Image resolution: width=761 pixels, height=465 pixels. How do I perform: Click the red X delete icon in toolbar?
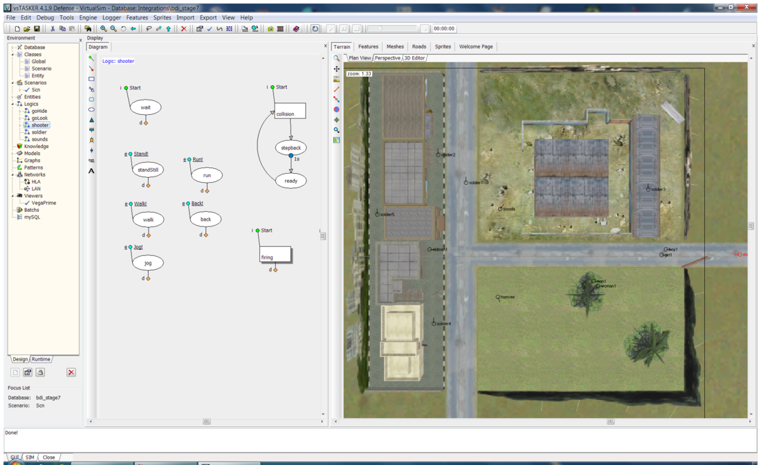click(x=183, y=29)
